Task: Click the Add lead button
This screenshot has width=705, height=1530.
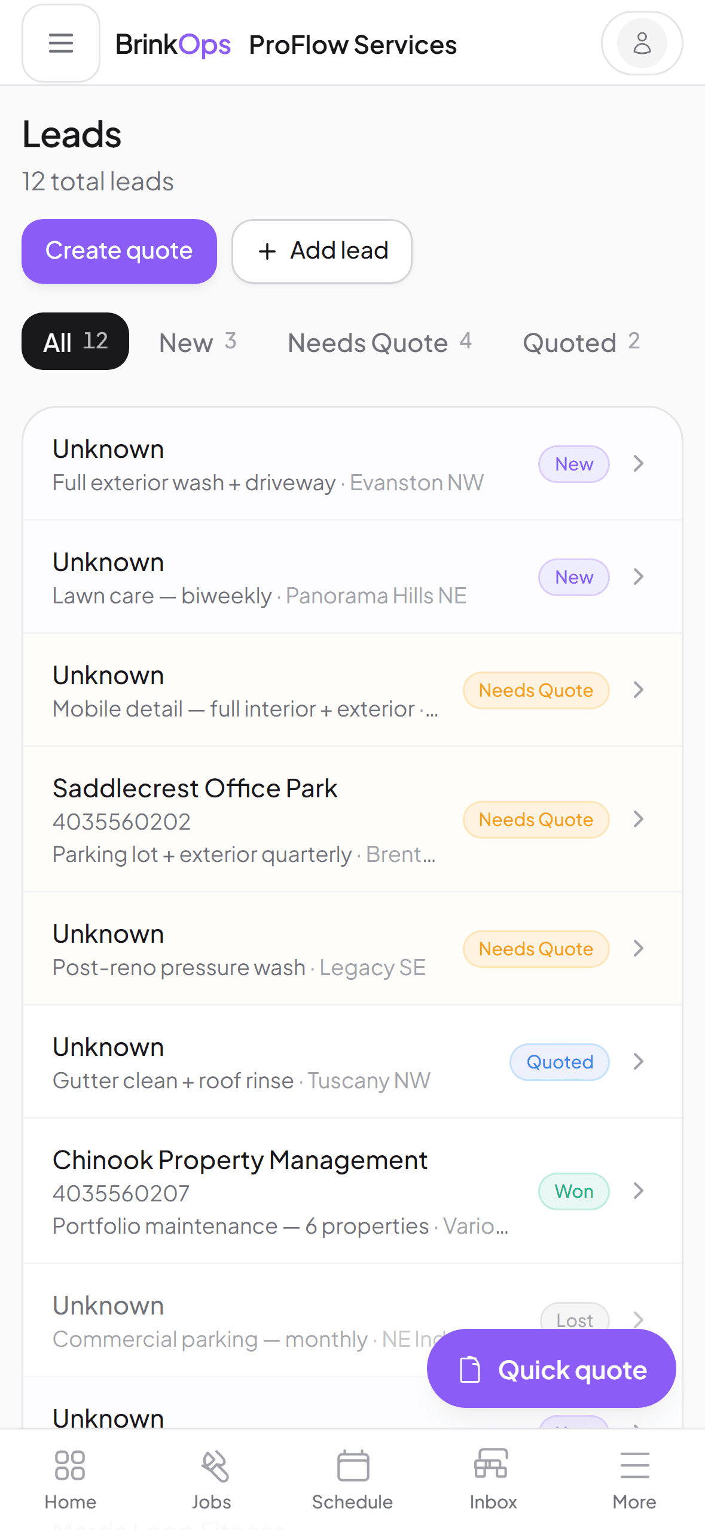Action: [322, 251]
